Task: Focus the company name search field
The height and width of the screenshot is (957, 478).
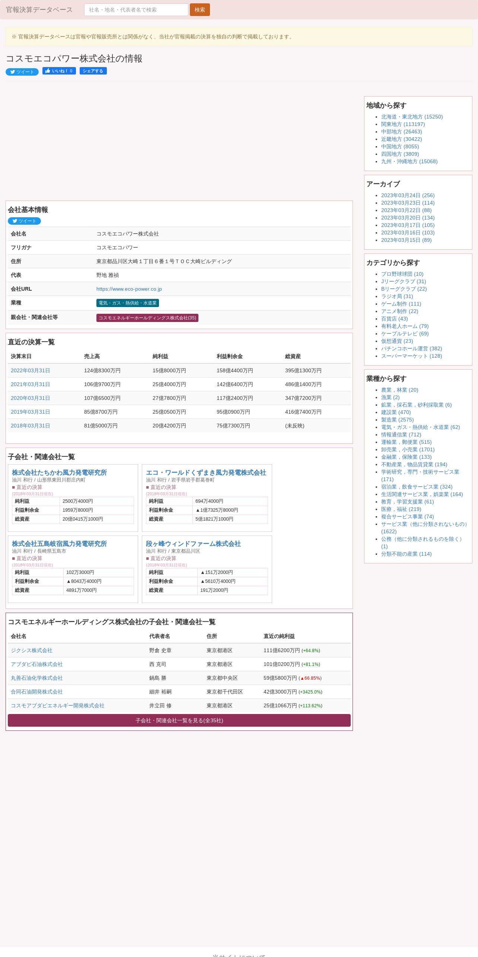Action: [x=136, y=10]
